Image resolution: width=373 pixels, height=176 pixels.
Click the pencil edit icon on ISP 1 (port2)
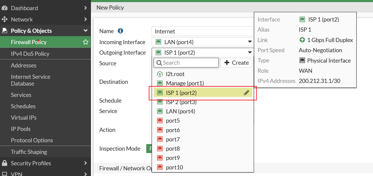pos(246,93)
